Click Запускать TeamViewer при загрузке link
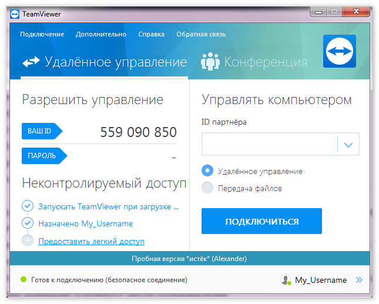This screenshot has width=379, height=304. [109, 207]
